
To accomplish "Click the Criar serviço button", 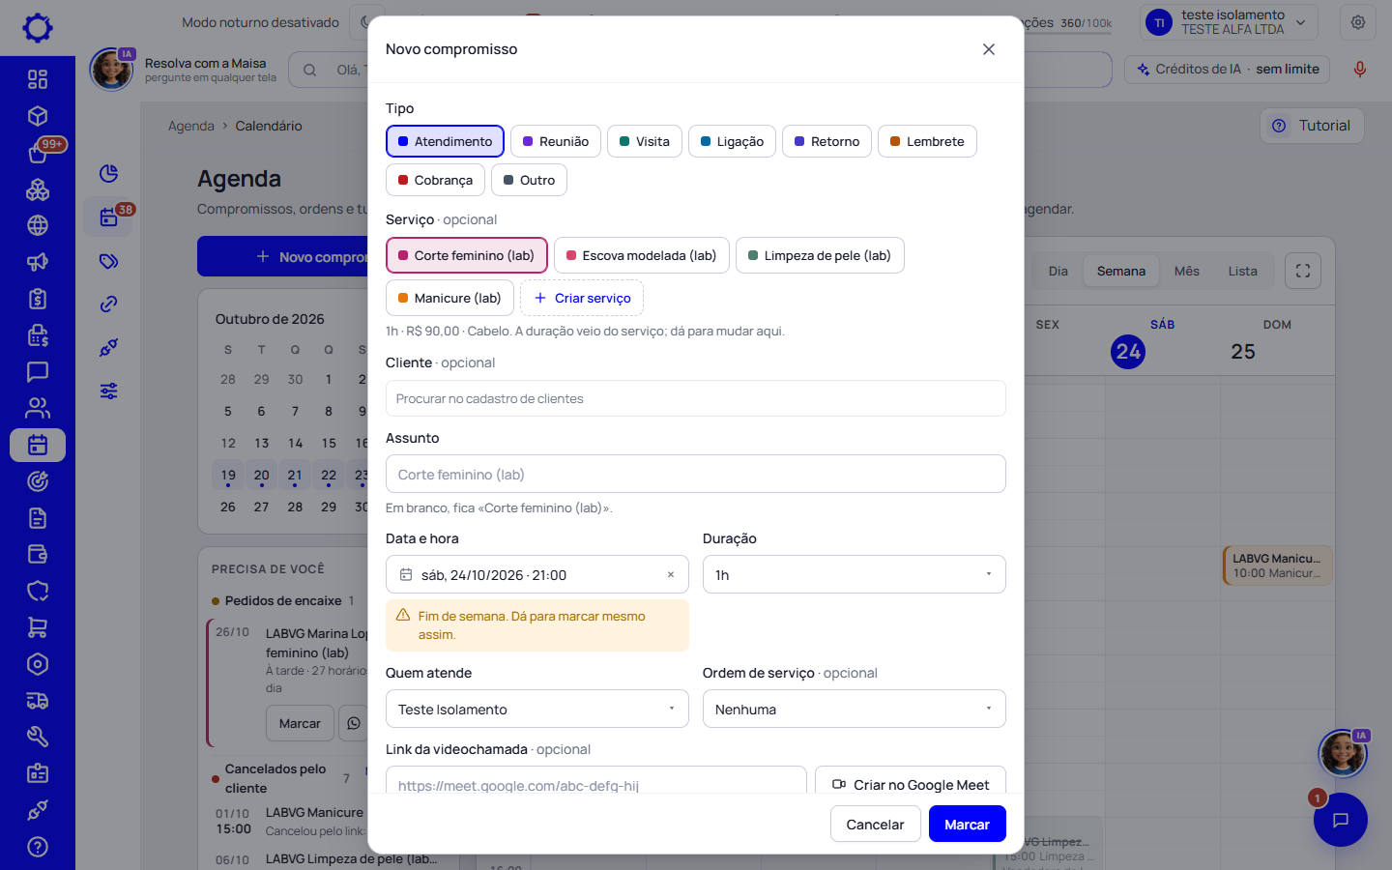I will click(x=582, y=298).
